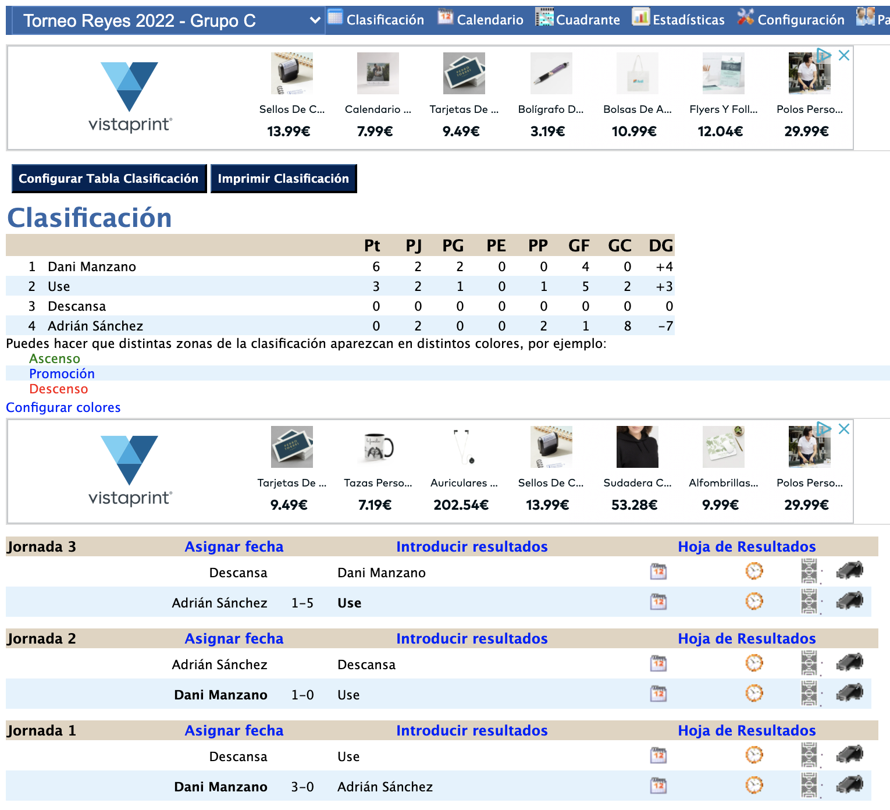The image size is (890, 810).
Task: Open calendar icon for Adrián Sánchez–Use match
Action: pos(658,602)
